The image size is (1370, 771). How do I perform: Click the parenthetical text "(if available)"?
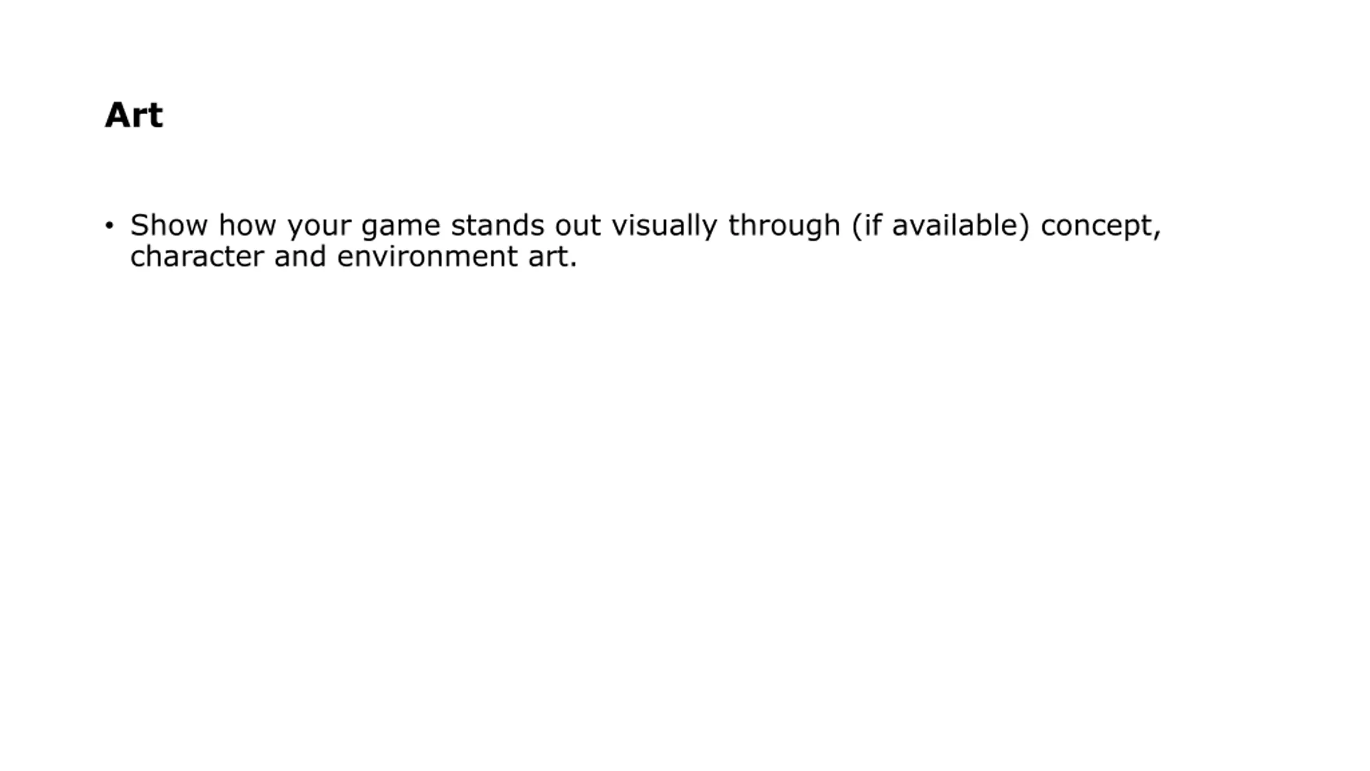click(x=940, y=226)
